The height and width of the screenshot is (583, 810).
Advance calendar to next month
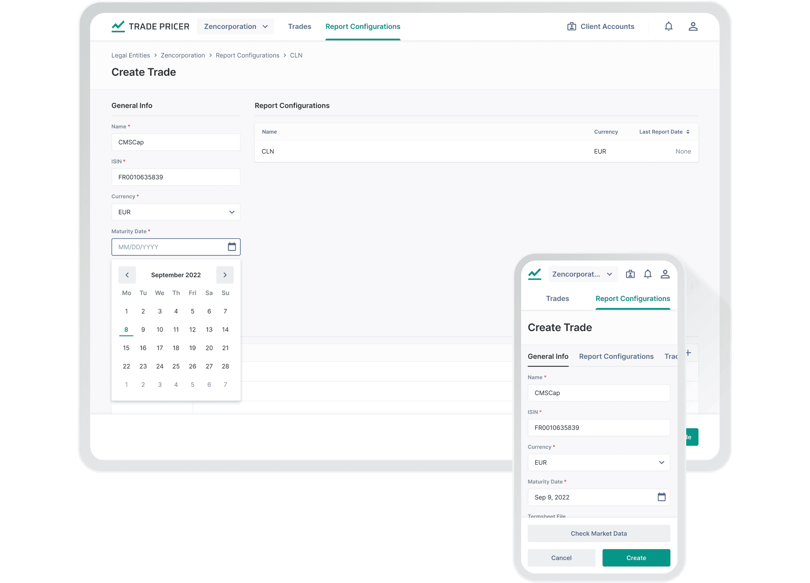coord(225,275)
